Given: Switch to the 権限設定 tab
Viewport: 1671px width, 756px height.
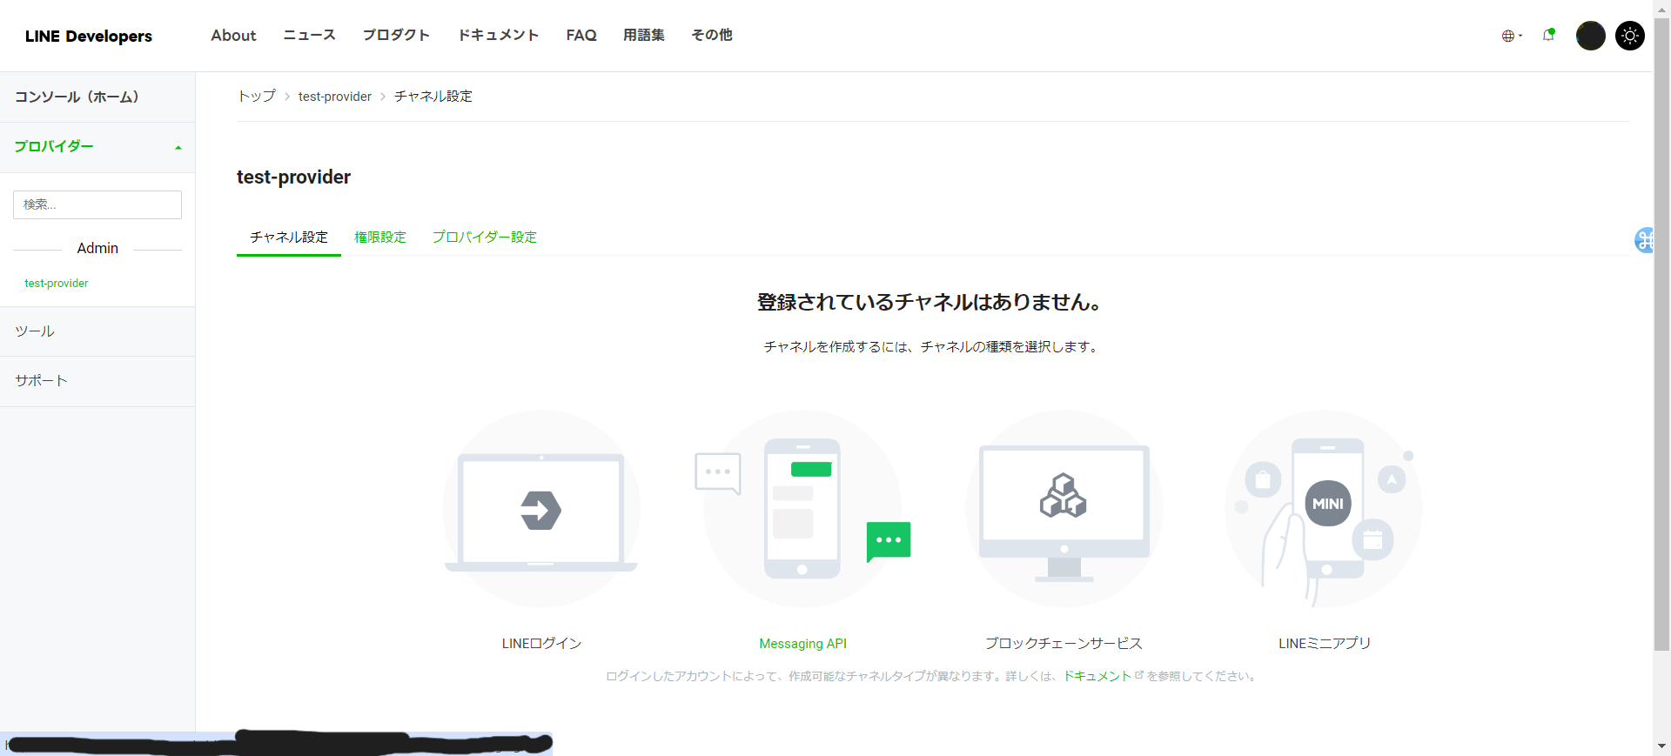Looking at the screenshot, I should pyautogui.click(x=380, y=238).
